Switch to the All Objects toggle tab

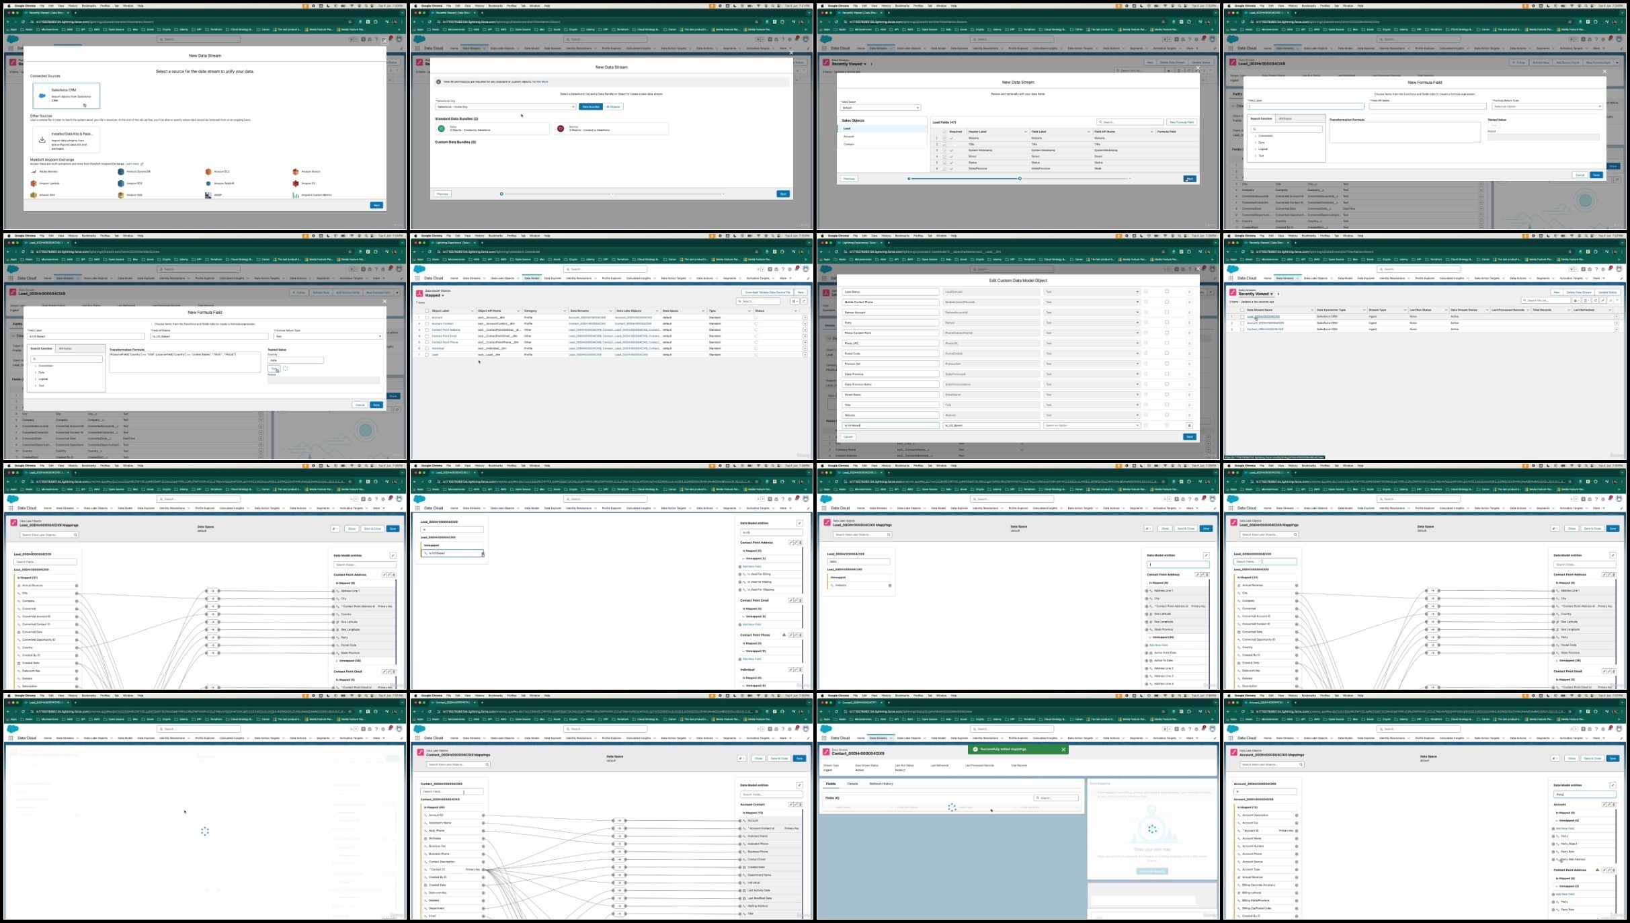coord(613,107)
